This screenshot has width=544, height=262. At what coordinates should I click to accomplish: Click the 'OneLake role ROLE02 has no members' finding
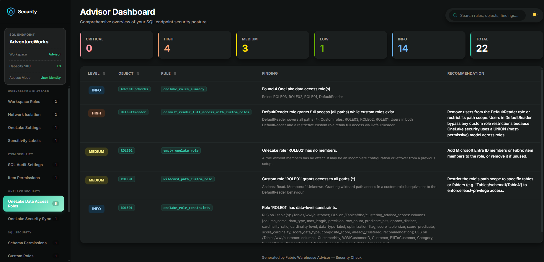coord(300,150)
